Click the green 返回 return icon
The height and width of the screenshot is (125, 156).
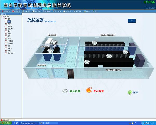(x=129, y=92)
